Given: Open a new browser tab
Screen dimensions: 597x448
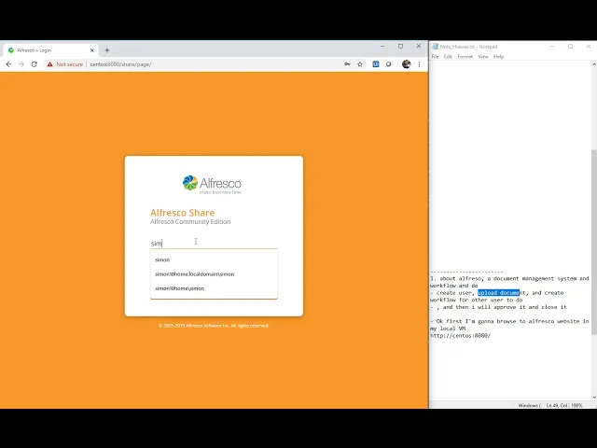Looking at the screenshot, I should click(x=107, y=49).
